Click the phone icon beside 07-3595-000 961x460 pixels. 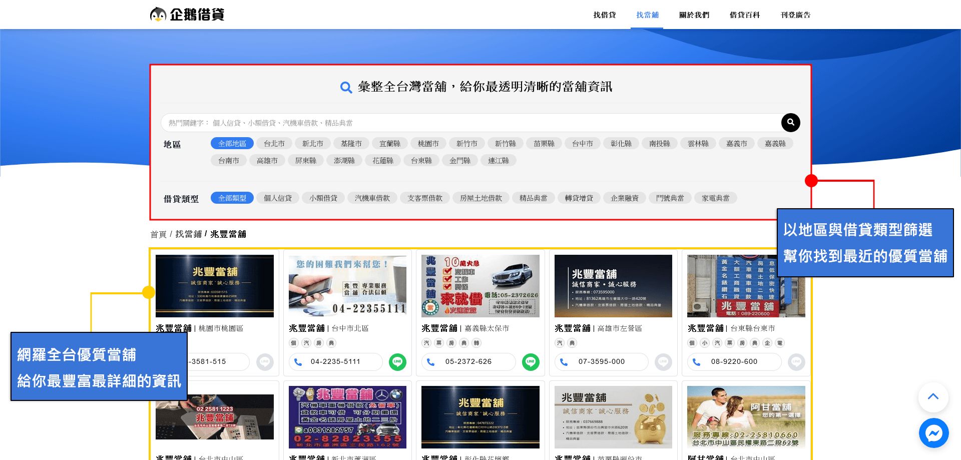pos(564,362)
